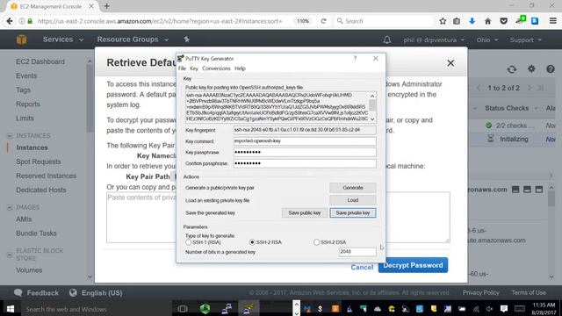Open the AWS Services dropdown

pyautogui.click(x=62, y=39)
